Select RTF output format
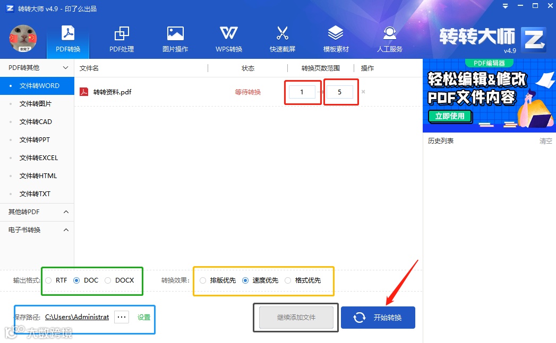This screenshot has height=343, width=556. (48, 280)
